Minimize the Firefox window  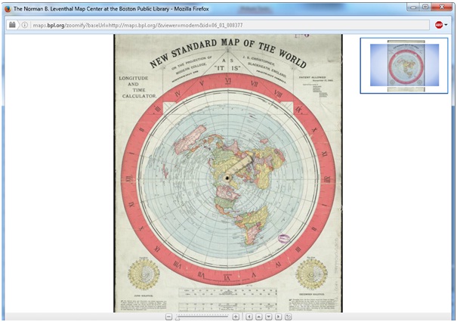tap(414, 6)
